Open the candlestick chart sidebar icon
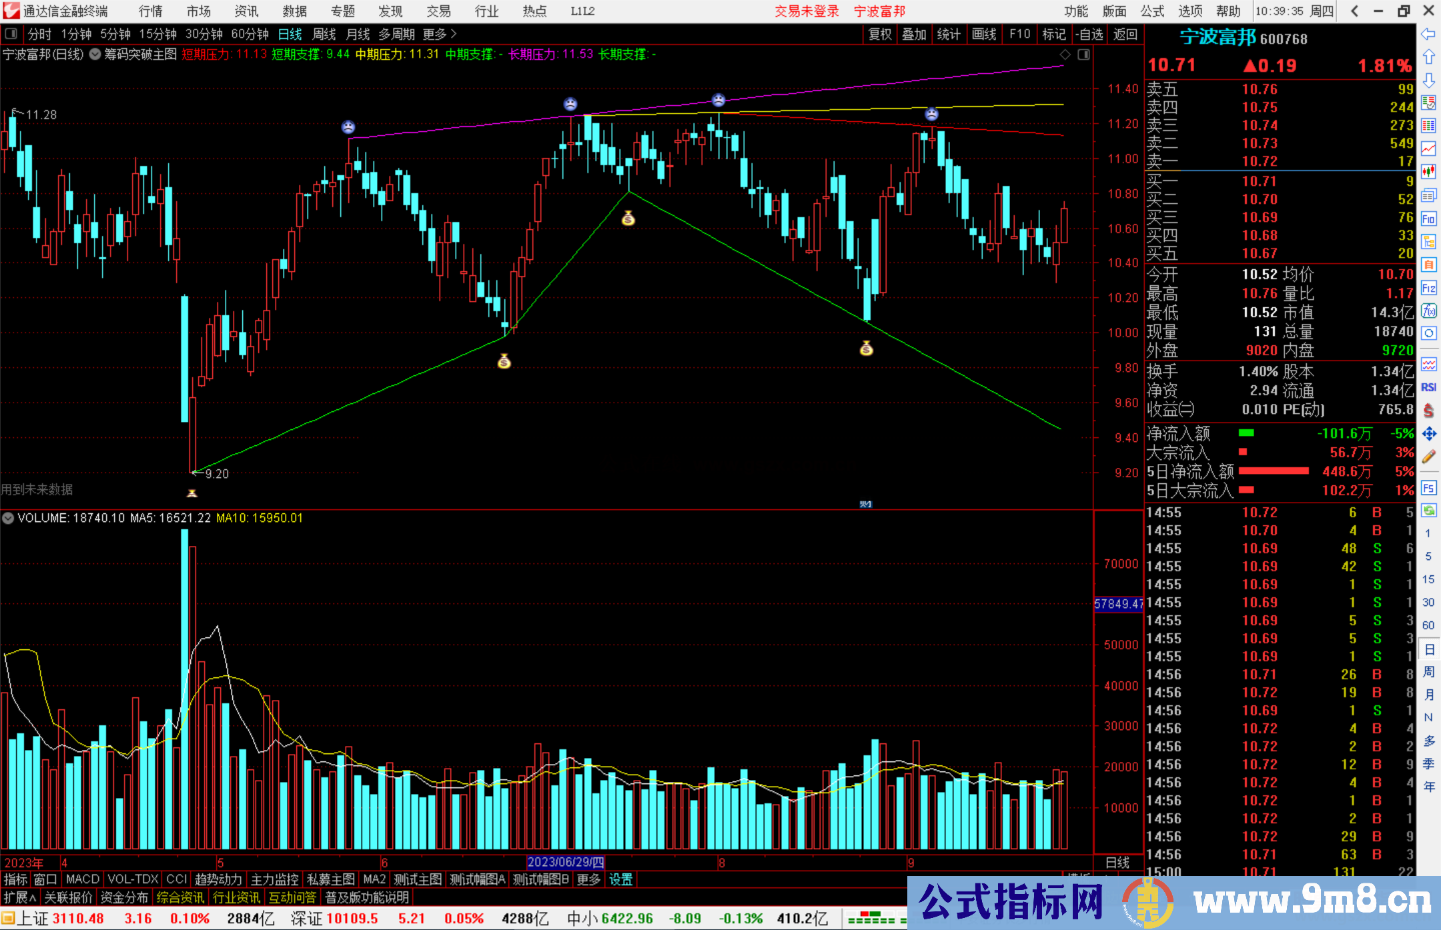1441x930 pixels. tap(1428, 172)
